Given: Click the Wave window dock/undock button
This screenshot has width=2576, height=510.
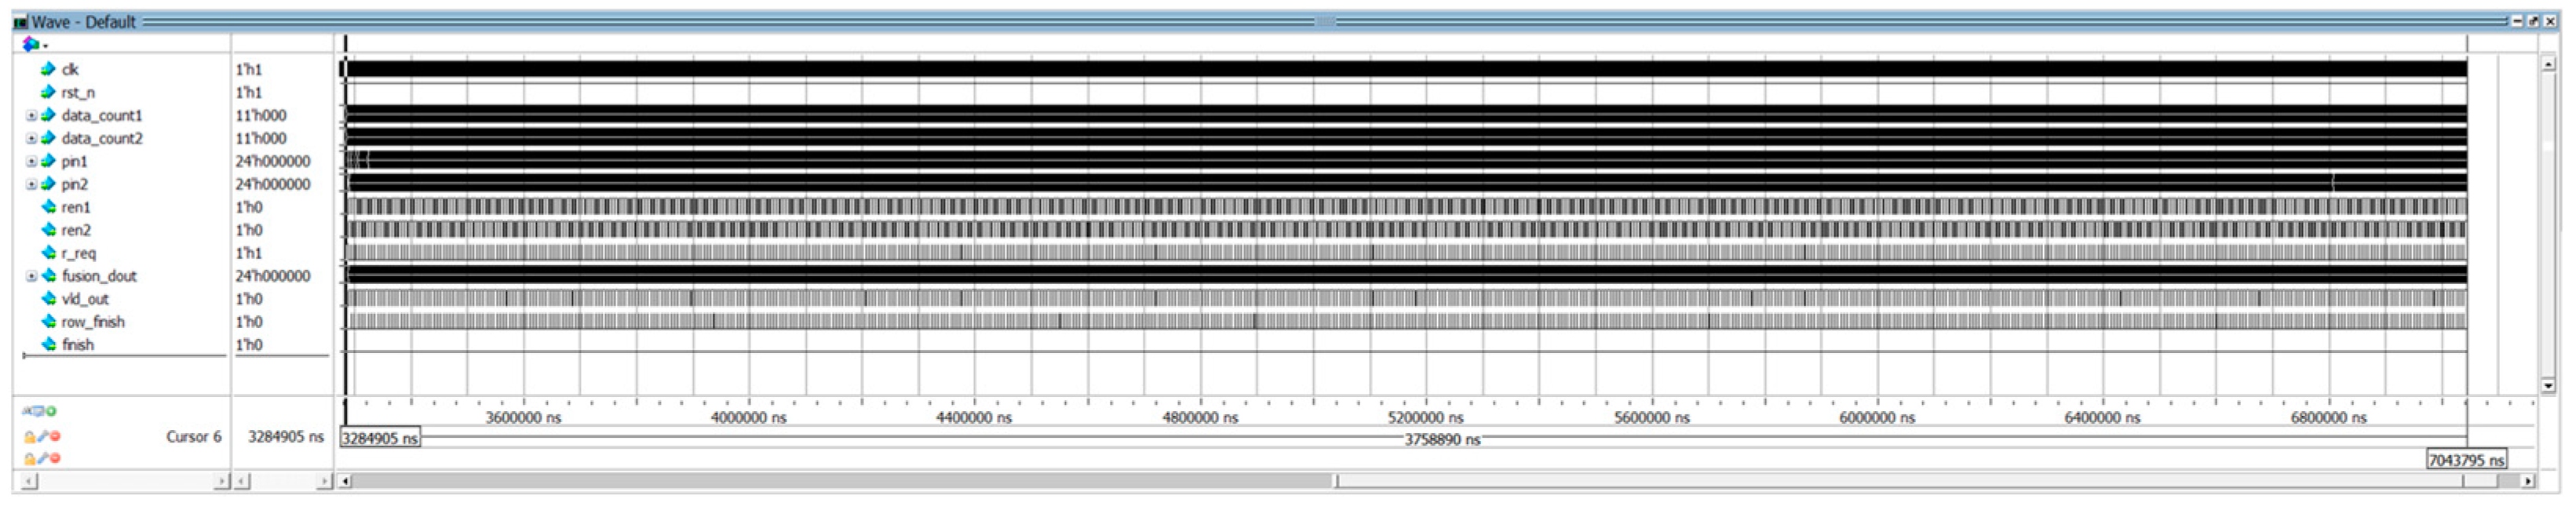Looking at the screenshot, I should point(2533,22).
